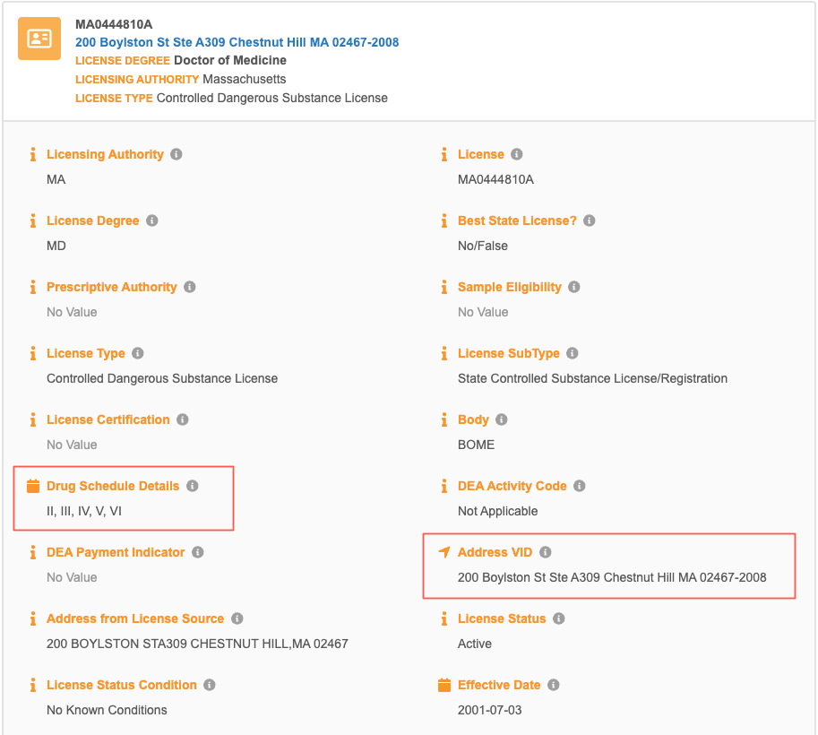Show help for Prescriptive Authority field
The width and height of the screenshot is (818, 735).
point(190,287)
